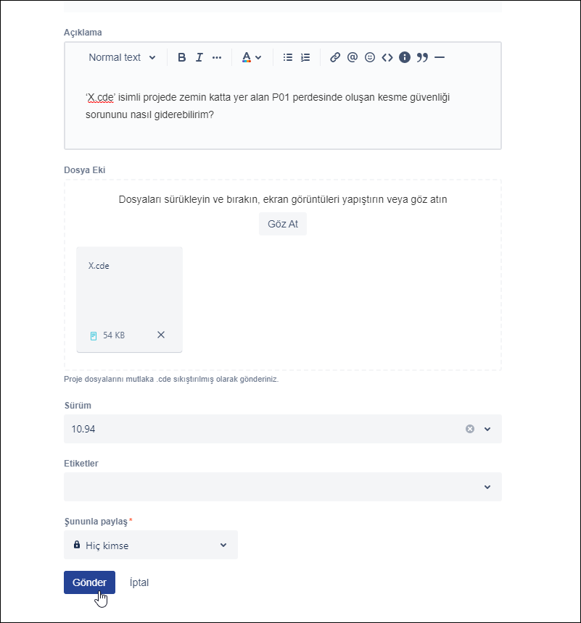Viewport: 581px width, 623px height.
Task: Insert a numbered list
Action: click(305, 57)
